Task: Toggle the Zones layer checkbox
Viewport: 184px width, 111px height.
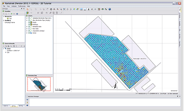Action: pos(29,33)
